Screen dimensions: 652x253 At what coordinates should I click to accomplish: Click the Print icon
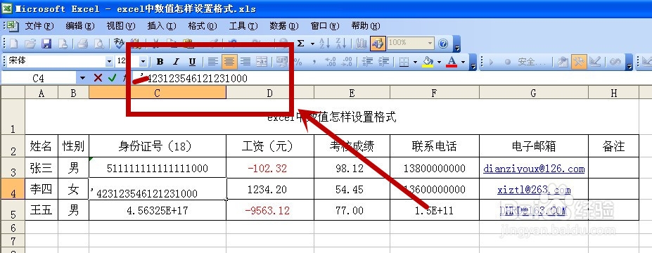point(82,43)
